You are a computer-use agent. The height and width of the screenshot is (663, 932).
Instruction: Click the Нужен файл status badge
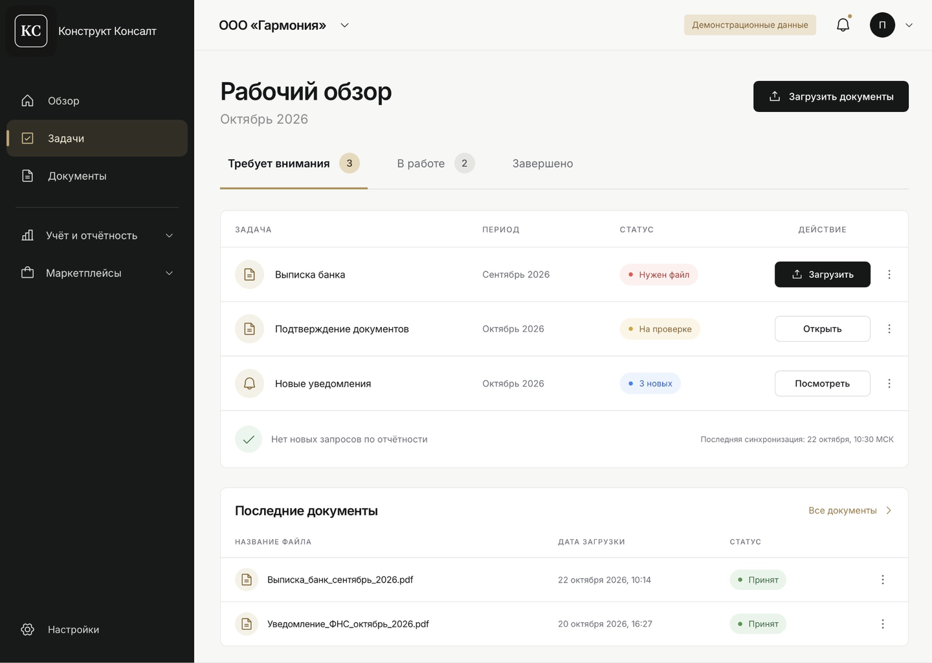pos(659,275)
